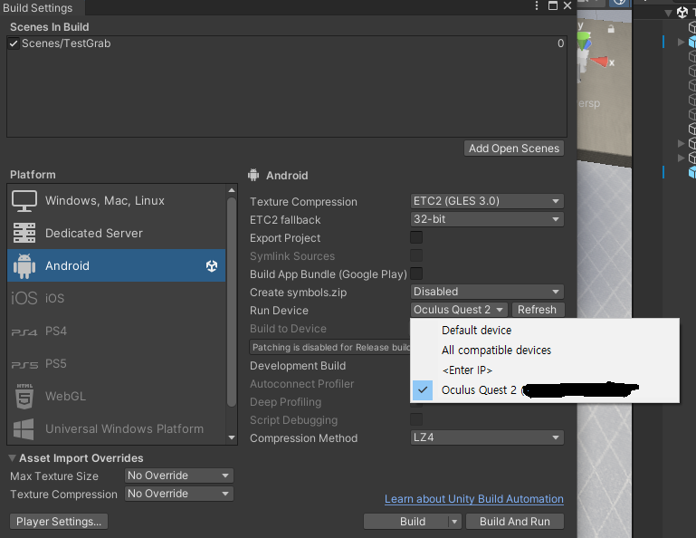Click the Add Open Scenes button

pyautogui.click(x=514, y=149)
